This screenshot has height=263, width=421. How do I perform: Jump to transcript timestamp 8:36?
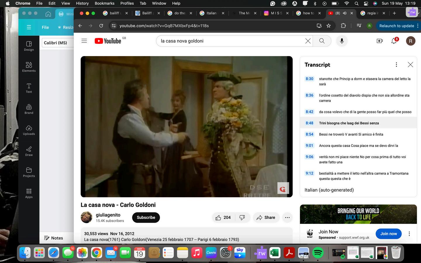[x=309, y=96]
